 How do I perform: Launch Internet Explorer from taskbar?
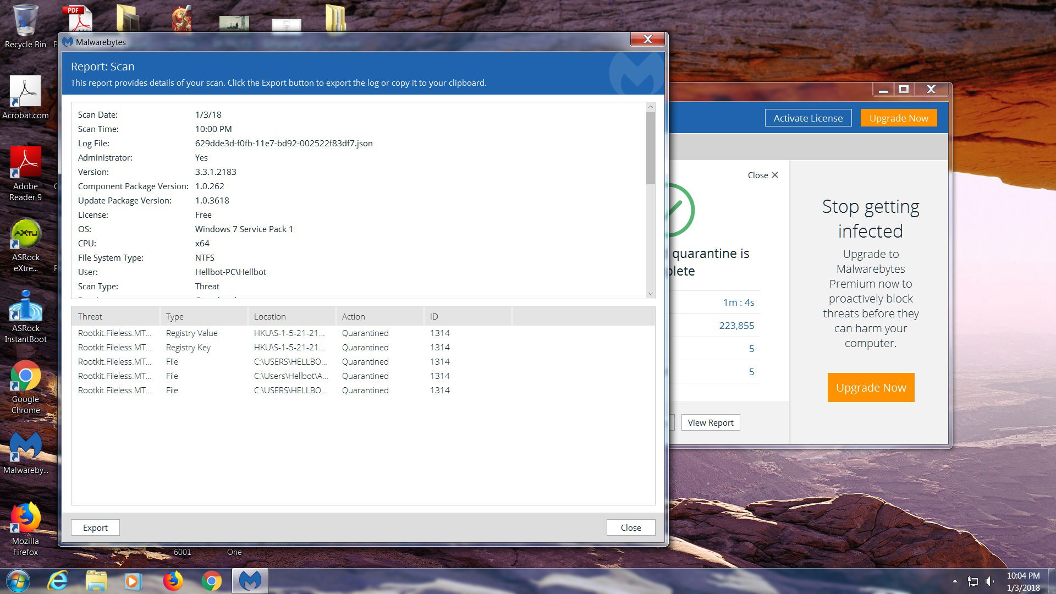pyautogui.click(x=58, y=581)
